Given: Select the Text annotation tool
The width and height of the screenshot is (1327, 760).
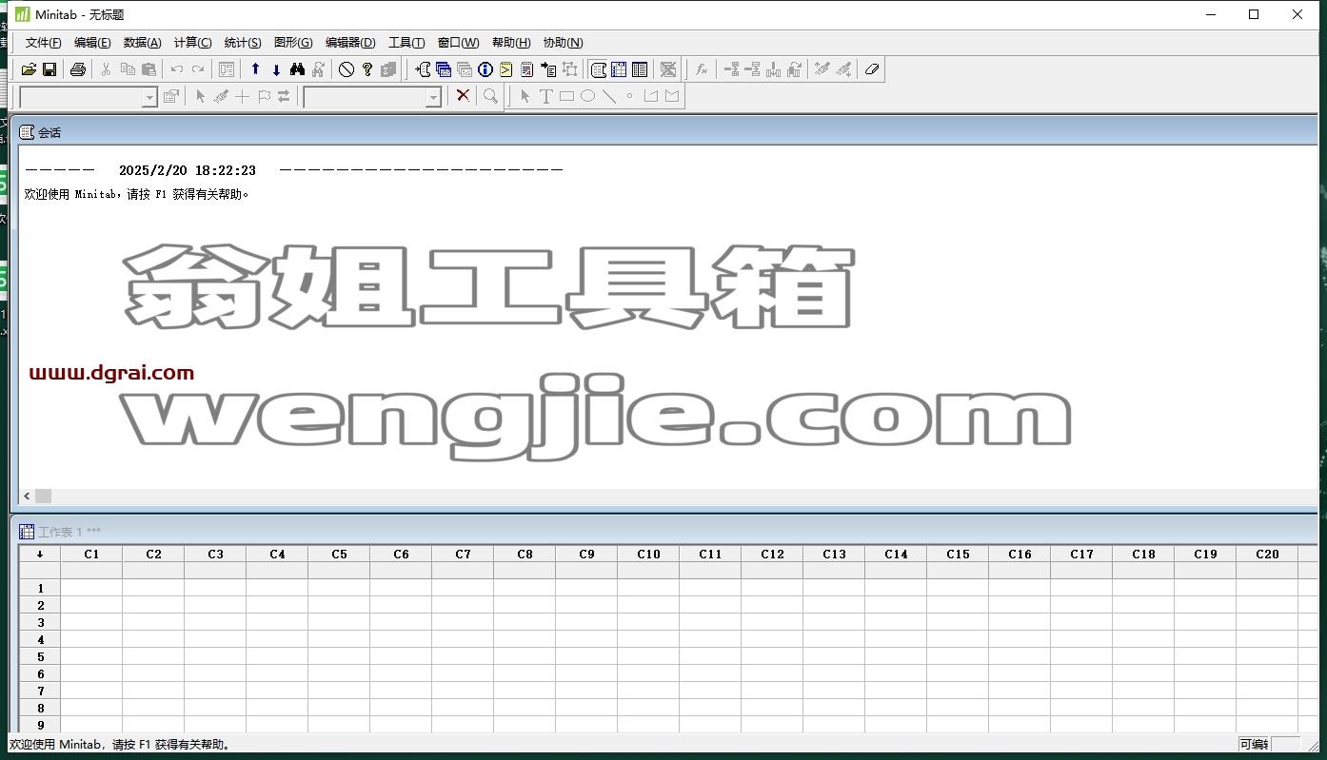Looking at the screenshot, I should click(x=545, y=96).
